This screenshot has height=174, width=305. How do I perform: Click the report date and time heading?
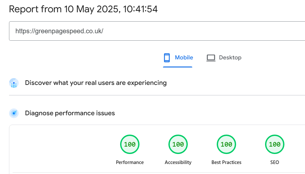click(83, 9)
